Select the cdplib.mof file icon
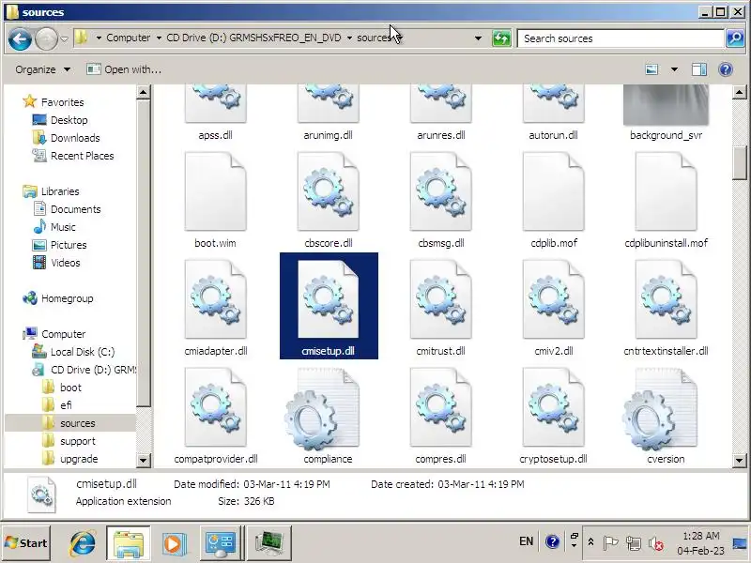Image resolution: width=751 pixels, height=563 pixels. pyautogui.click(x=553, y=191)
